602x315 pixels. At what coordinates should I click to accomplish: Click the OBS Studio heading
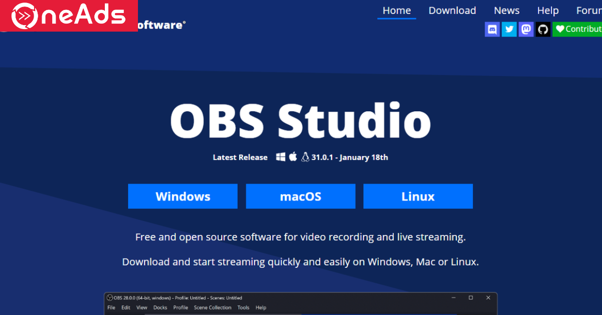[x=300, y=120]
